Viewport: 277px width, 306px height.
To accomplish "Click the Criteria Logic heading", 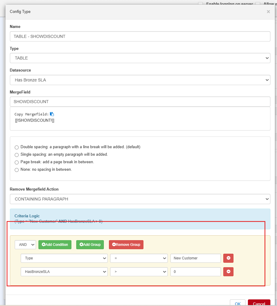I will point(27,216).
